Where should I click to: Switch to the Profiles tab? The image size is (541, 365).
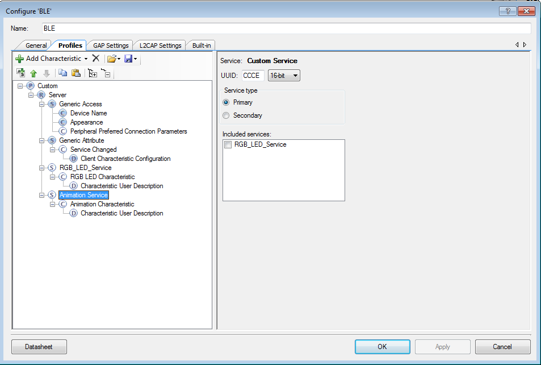pos(70,45)
